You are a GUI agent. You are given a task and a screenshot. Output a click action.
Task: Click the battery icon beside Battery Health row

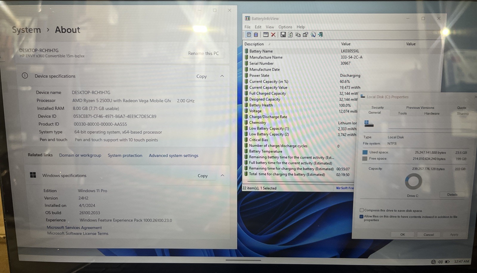246,105
